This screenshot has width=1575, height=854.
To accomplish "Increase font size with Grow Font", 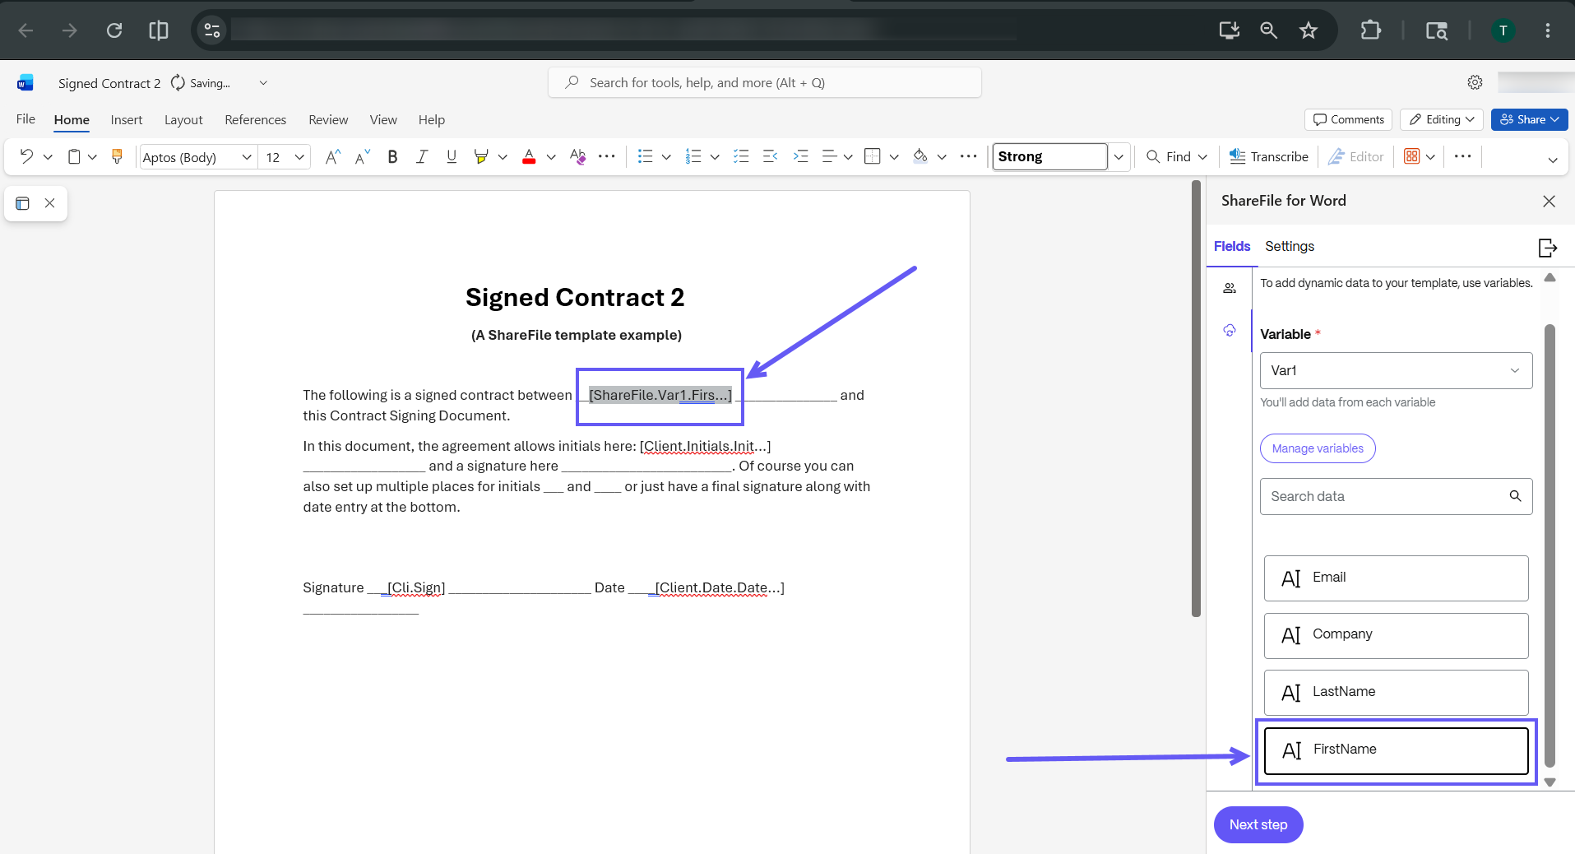I will pos(332,156).
